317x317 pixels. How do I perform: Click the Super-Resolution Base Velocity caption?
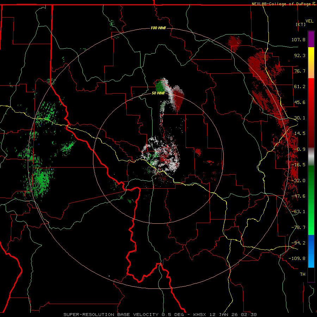tap(160, 315)
